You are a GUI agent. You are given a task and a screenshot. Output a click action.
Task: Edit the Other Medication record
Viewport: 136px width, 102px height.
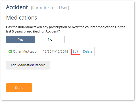click(76, 52)
